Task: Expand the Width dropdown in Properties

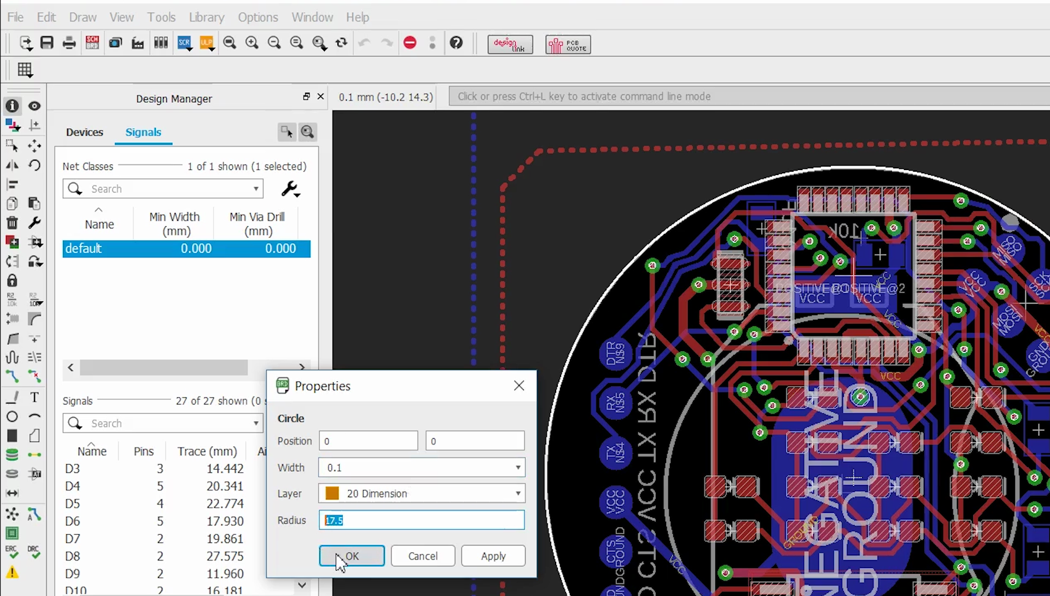Action: 517,468
